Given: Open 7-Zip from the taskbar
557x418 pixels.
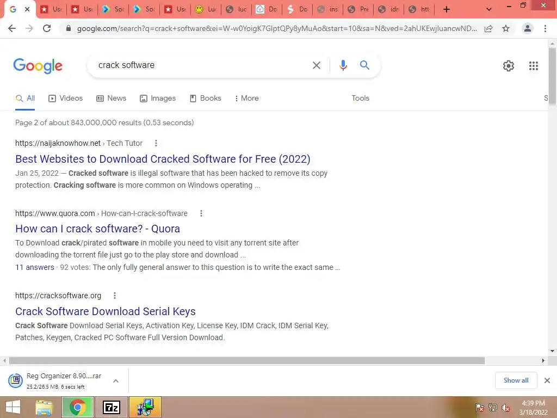Looking at the screenshot, I should click(111, 407).
